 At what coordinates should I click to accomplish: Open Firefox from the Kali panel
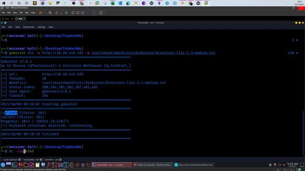coord(20,165)
